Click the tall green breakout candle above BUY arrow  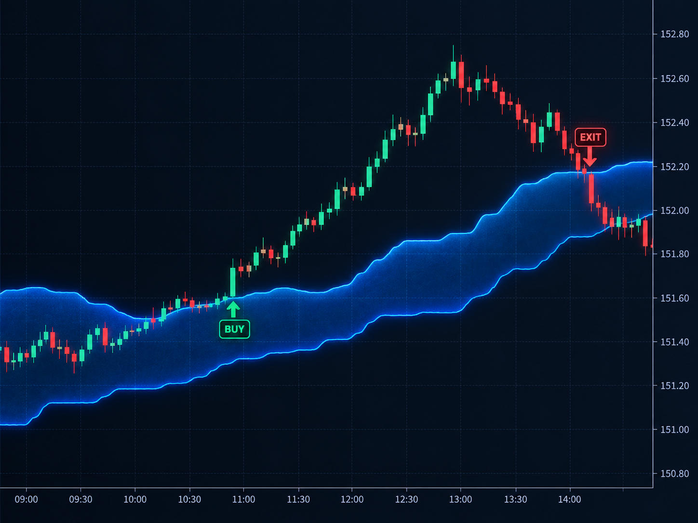(x=233, y=282)
